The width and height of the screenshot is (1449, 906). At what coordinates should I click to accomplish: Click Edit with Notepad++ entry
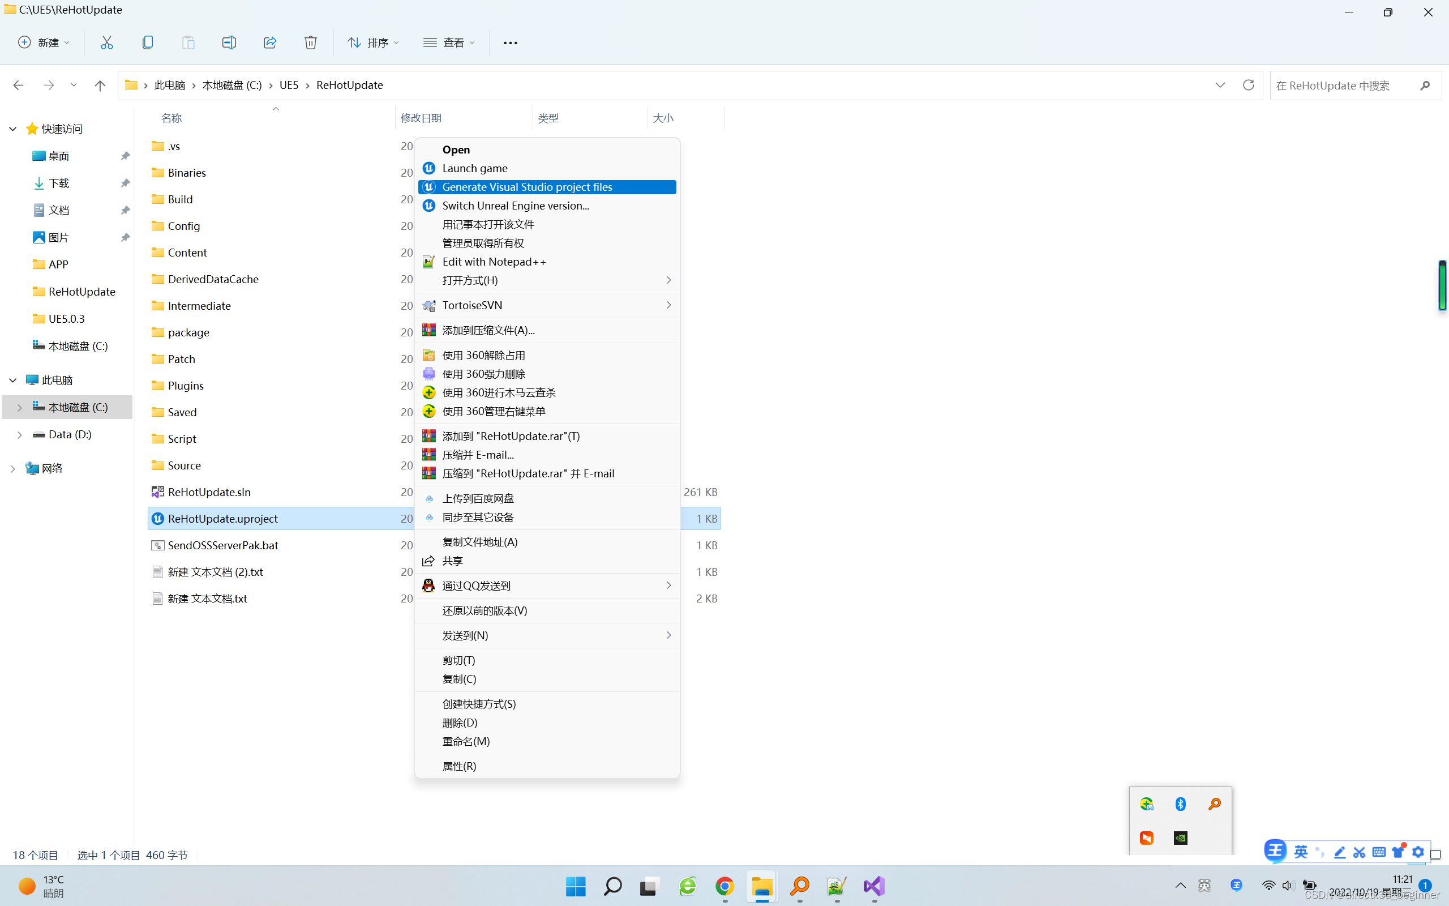point(494,262)
